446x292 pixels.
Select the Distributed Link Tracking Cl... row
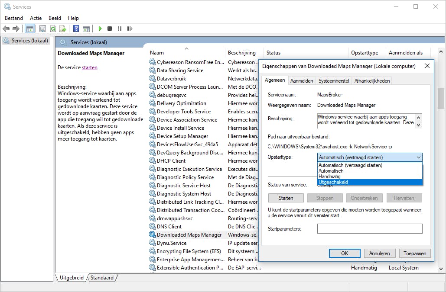186,202
